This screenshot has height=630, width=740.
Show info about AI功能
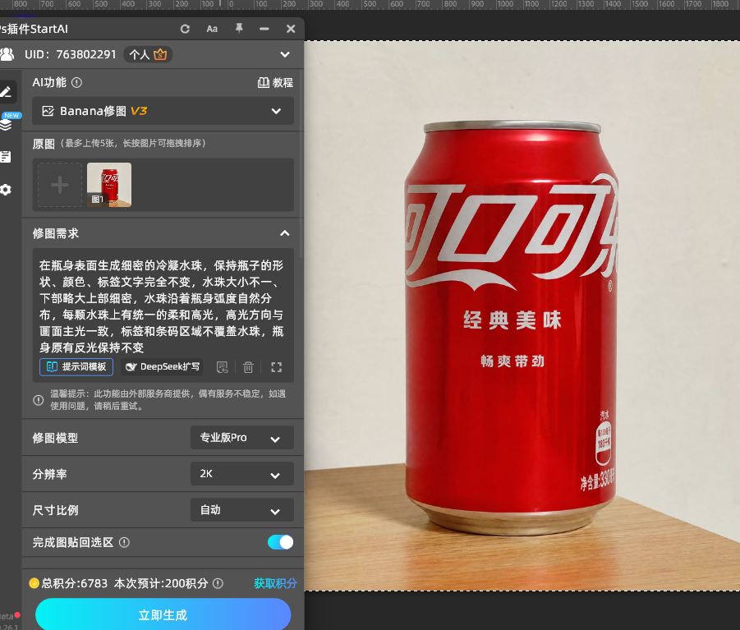click(x=76, y=83)
